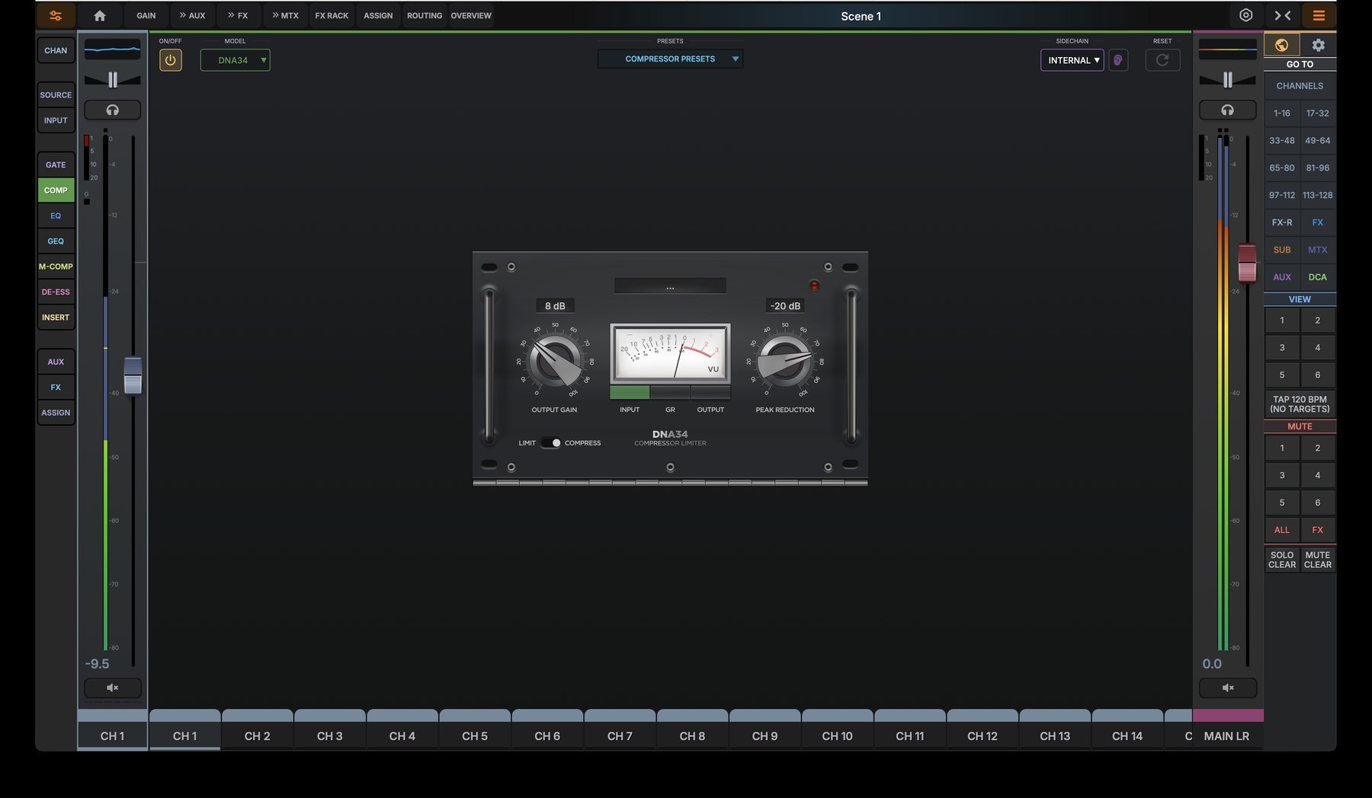Click the CH 1 pan control
The height and width of the screenshot is (798, 1372).
pyautogui.click(x=112, y=79)
